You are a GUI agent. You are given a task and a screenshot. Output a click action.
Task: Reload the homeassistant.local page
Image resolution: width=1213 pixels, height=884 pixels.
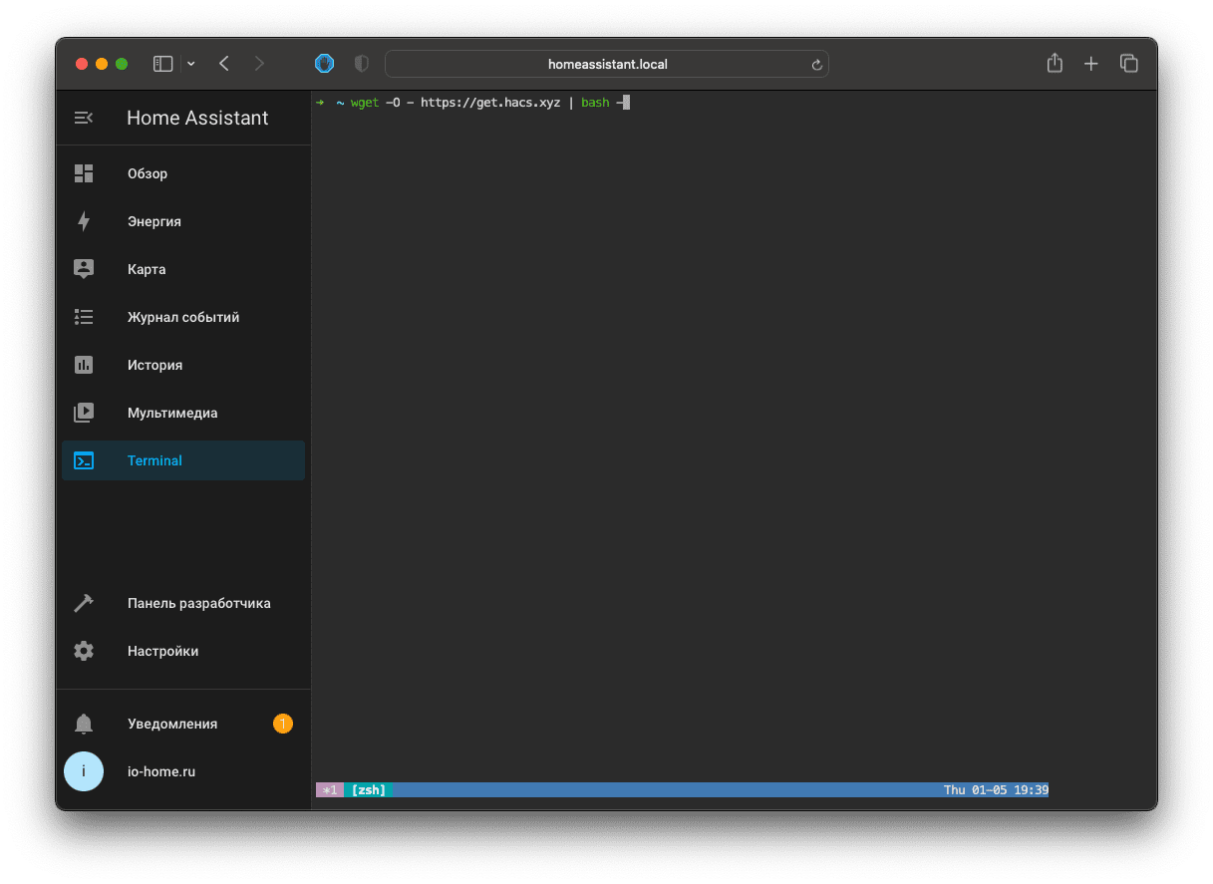point(816,63)
